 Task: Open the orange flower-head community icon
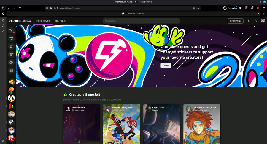tap(11, 90)
